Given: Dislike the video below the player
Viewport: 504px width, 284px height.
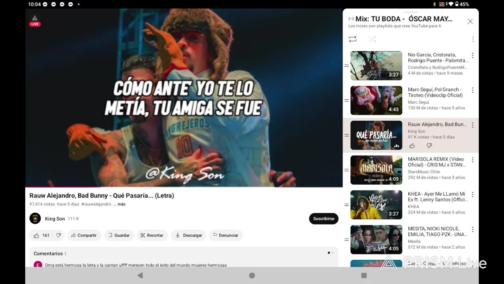Looking at the screenshot, I should (58, 235).
